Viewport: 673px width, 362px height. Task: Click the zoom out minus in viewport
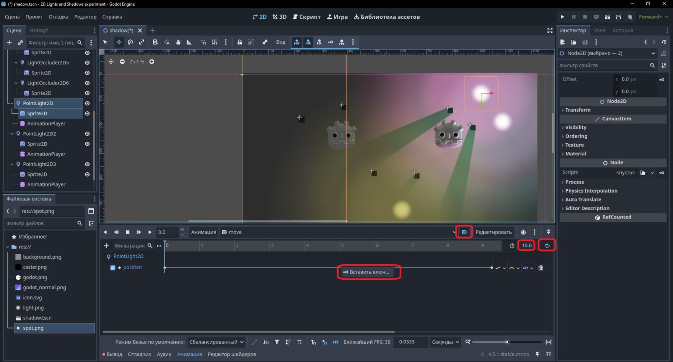[x=122, y=62]
